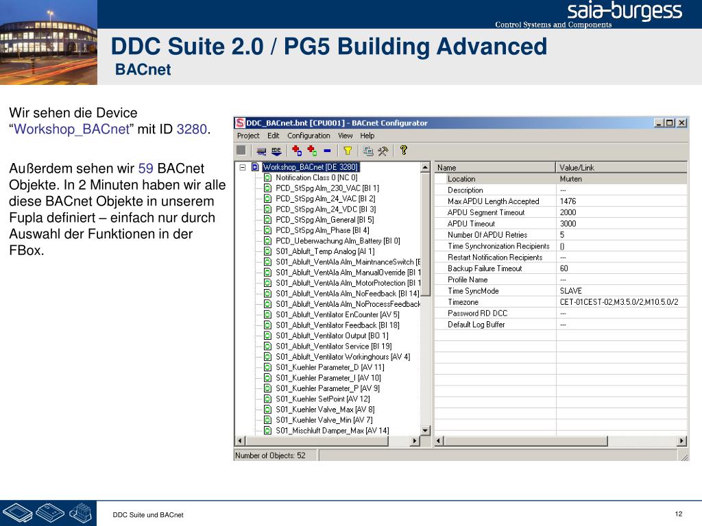Select S01_Kuehler Parameter_D [AV 11] item
Image resolution: width=702 pixels, height=526 pixels.
330,367
